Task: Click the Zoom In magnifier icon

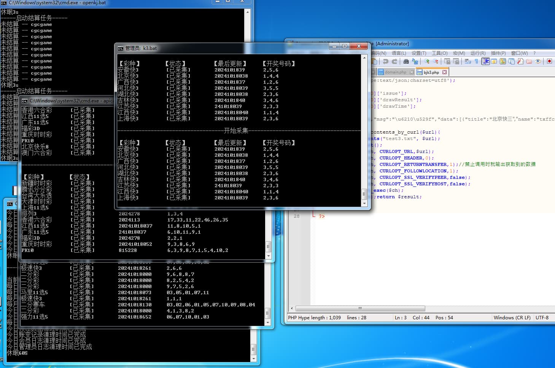Action: (x=427, y=61)
